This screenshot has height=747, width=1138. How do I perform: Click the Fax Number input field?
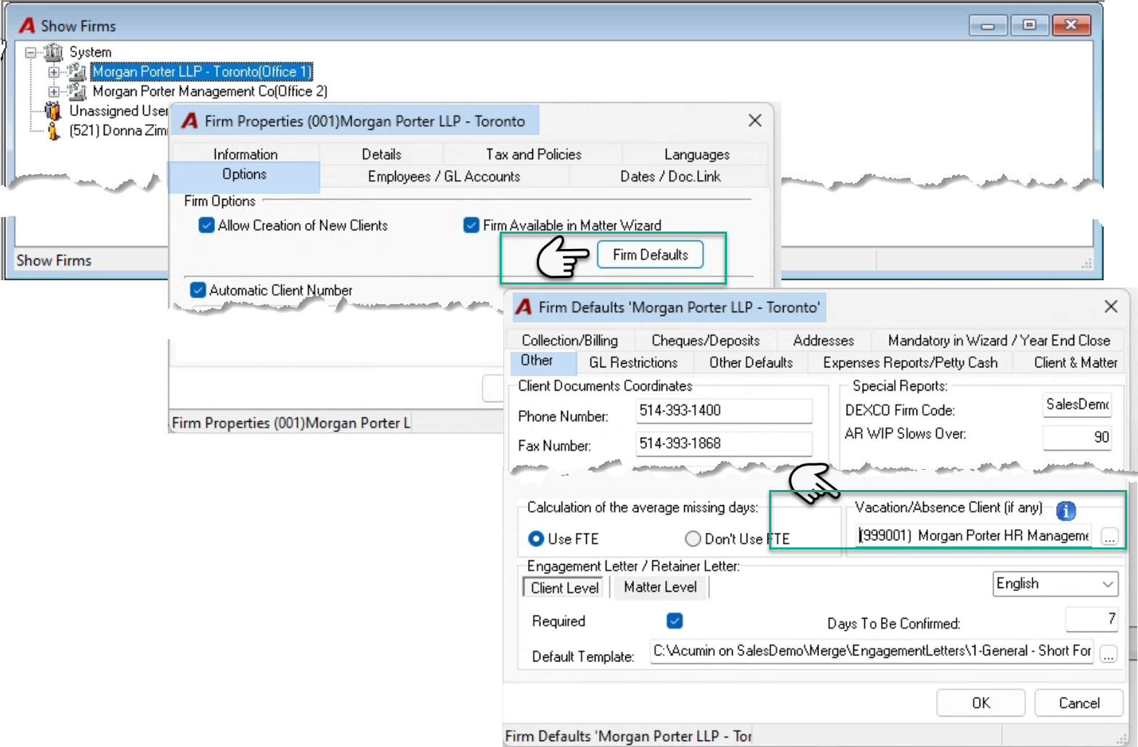[x=724, y=444]
